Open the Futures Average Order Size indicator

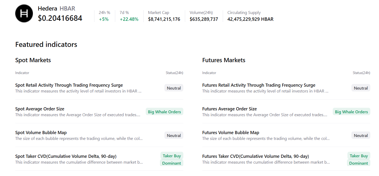[x=229, y=109]
